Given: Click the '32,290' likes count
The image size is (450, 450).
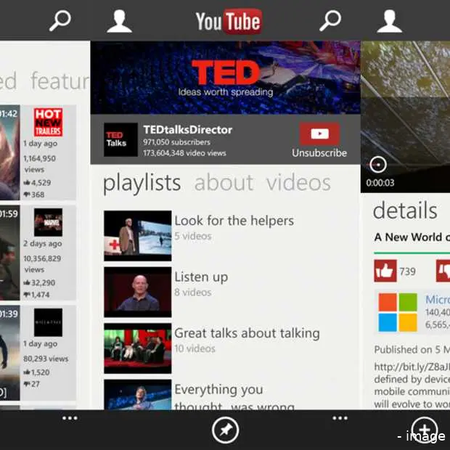Looking at the screenshot, I should [43, 282].
